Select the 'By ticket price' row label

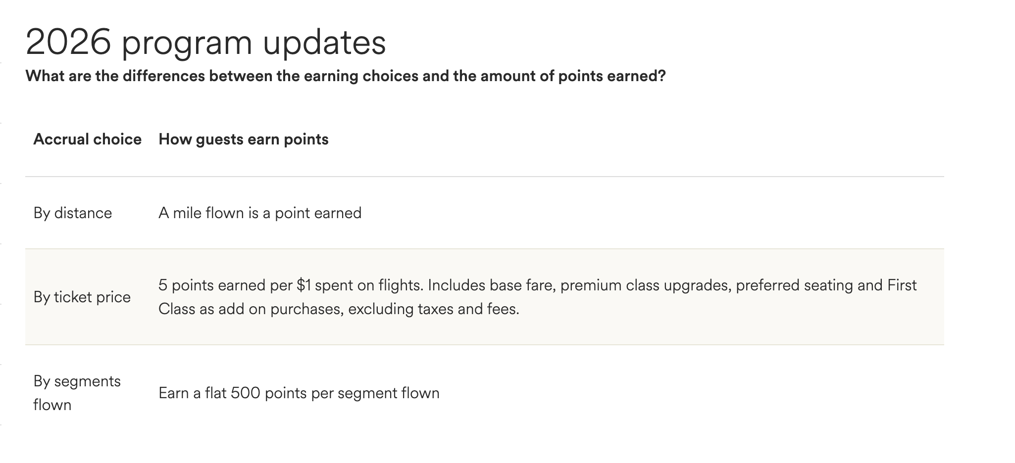click(x=82, y=297)
